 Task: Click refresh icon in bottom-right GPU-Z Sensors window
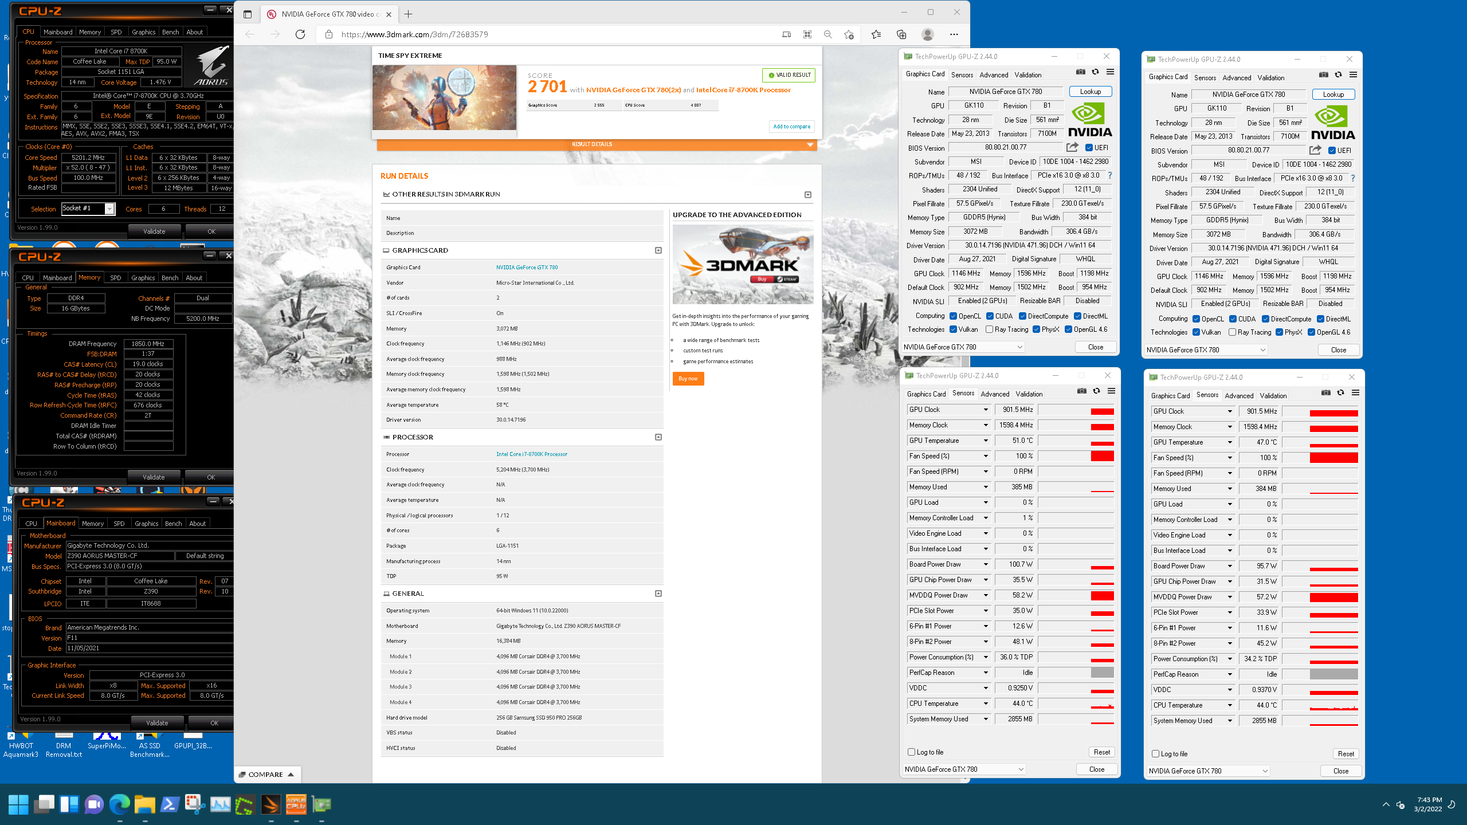(x=1340, y=393)
